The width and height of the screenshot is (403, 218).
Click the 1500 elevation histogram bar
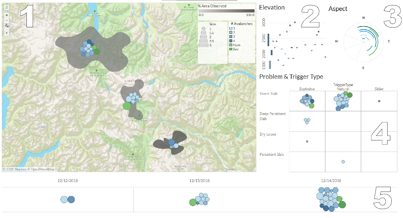coord(270,64)
